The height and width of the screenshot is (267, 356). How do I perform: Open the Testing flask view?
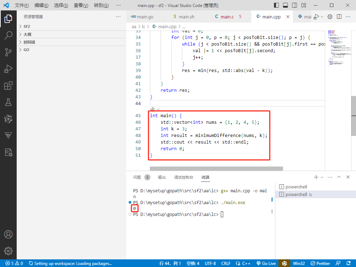pos(8,102)
